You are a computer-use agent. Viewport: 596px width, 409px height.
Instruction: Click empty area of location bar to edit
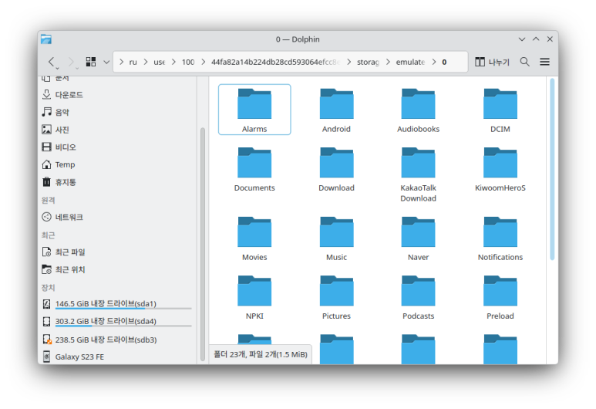(457, 62)
